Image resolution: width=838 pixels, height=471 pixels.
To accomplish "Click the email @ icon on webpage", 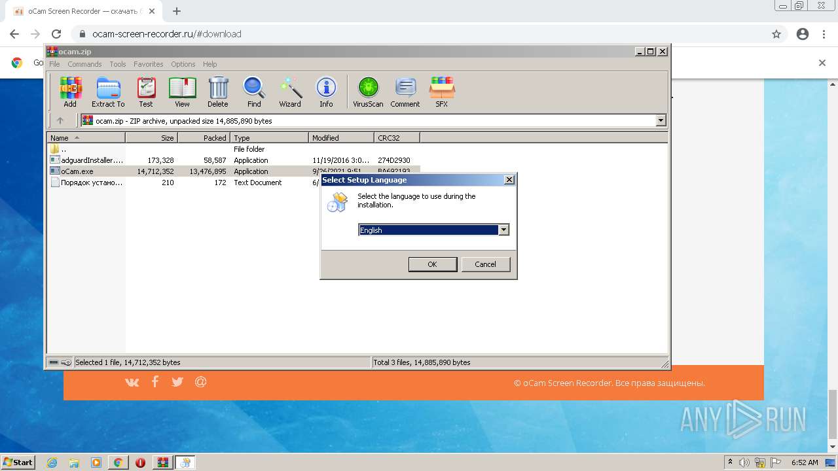I will click(201, 381).
